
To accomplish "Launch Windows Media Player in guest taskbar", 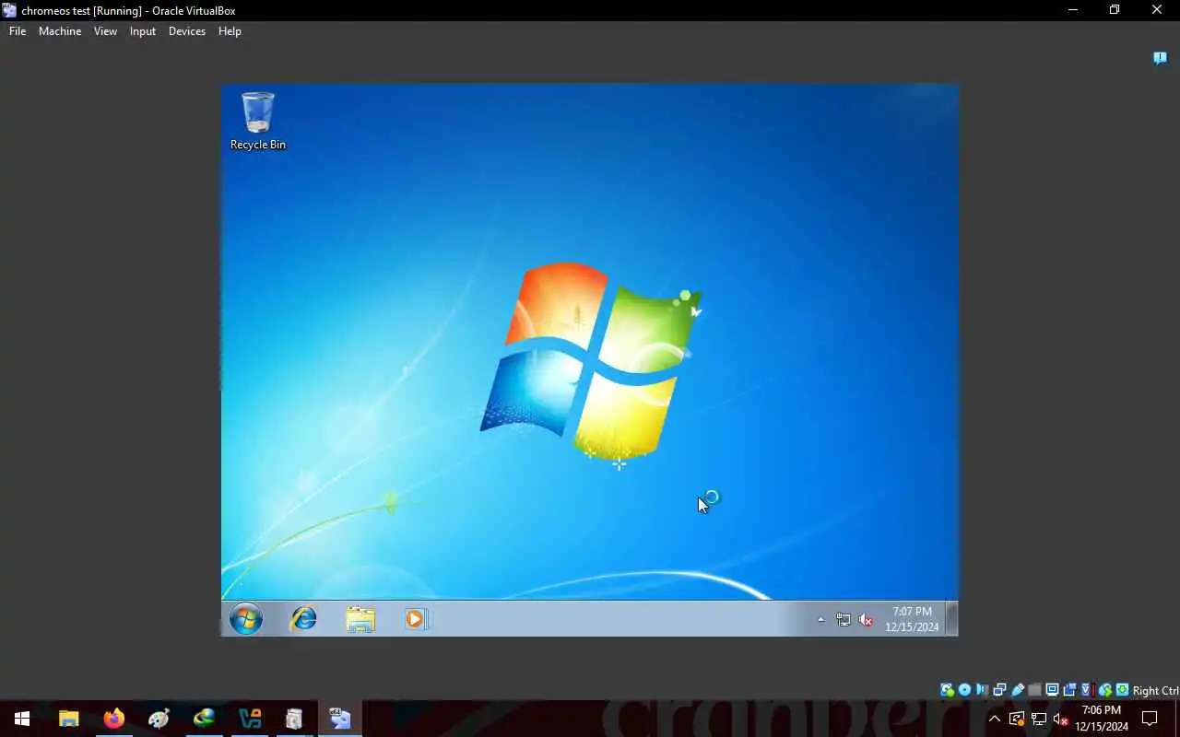I will (416, 619).
